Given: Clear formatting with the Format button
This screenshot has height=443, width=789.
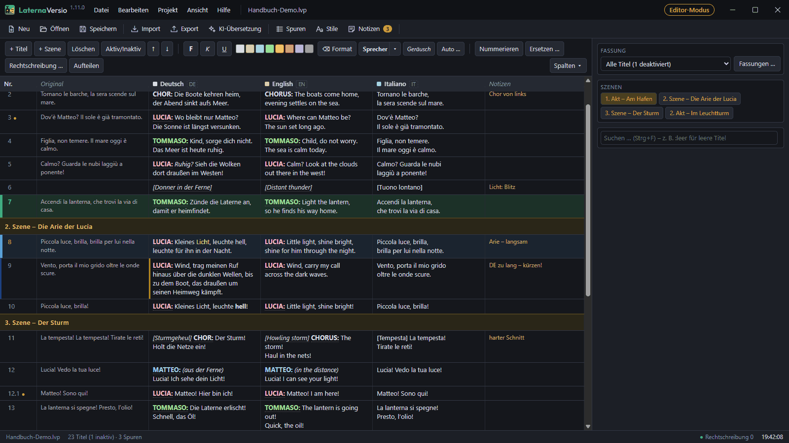Looking at the screenshot, I should click(337, 49).
